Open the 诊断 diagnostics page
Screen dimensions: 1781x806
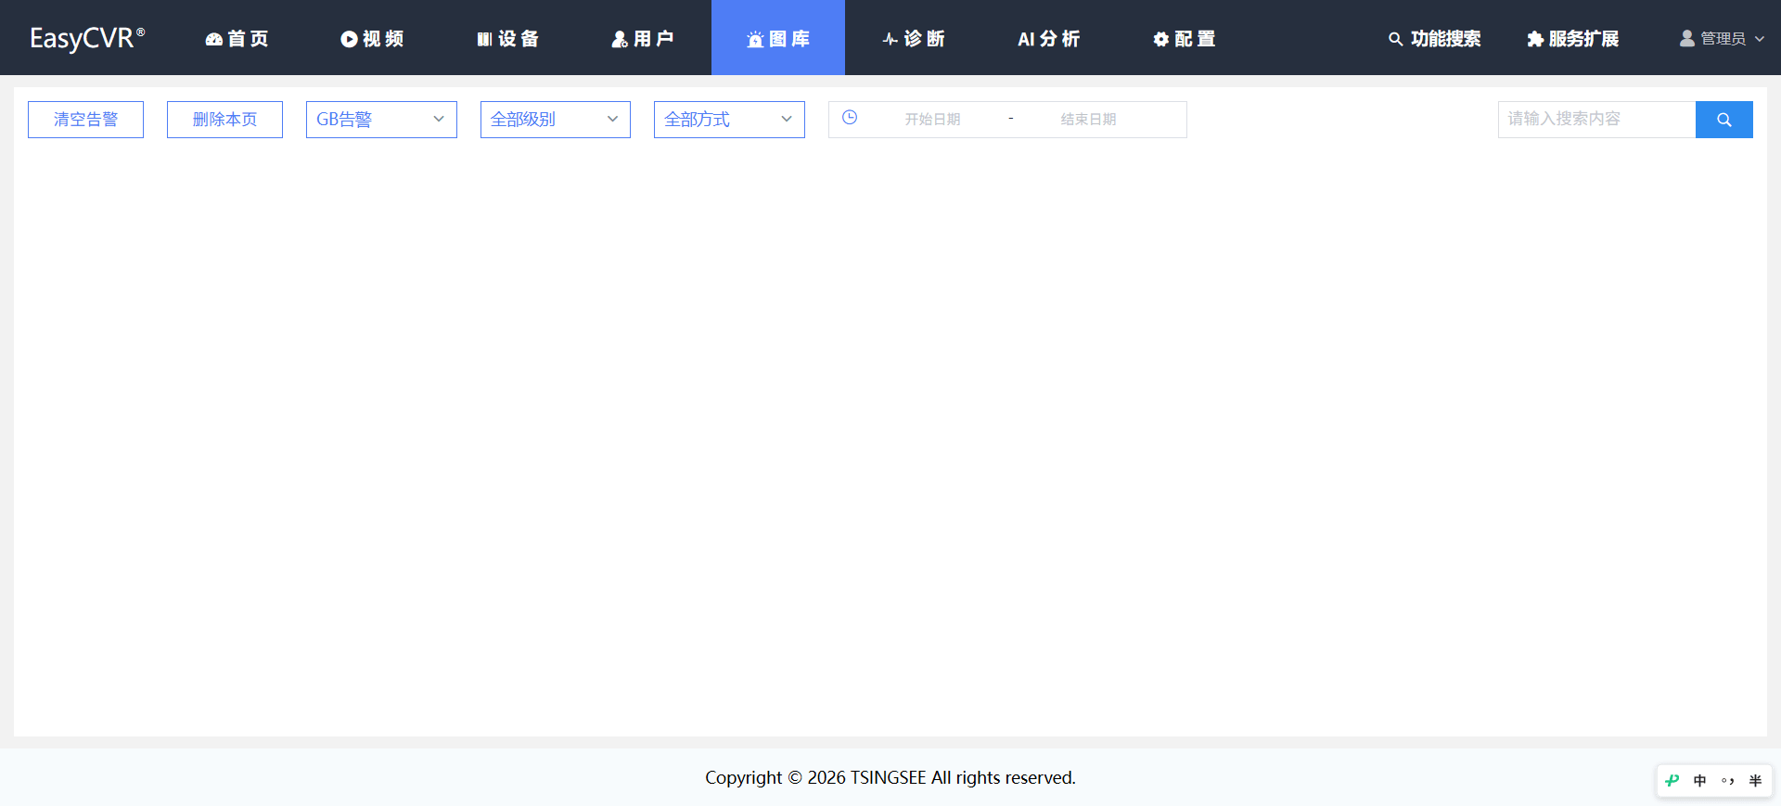[913, 38]
